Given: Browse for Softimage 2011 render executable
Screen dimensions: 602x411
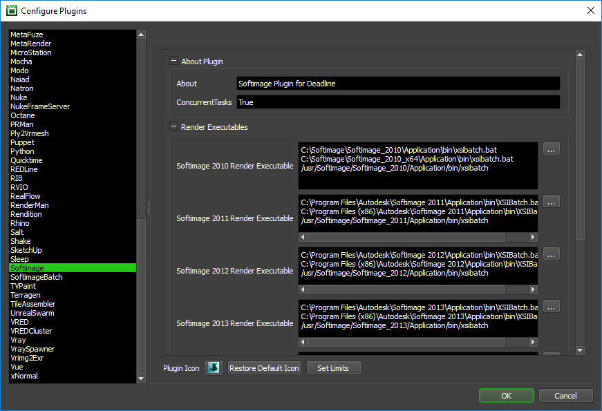Looking at the screenshot, I should pos(551,201).
